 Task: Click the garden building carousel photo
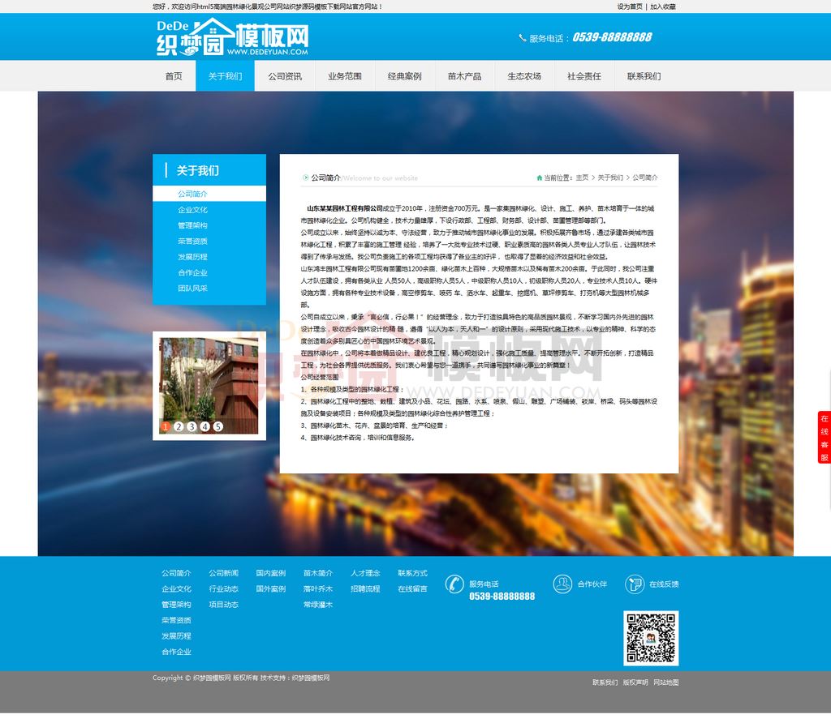click(x=209, y=379)
